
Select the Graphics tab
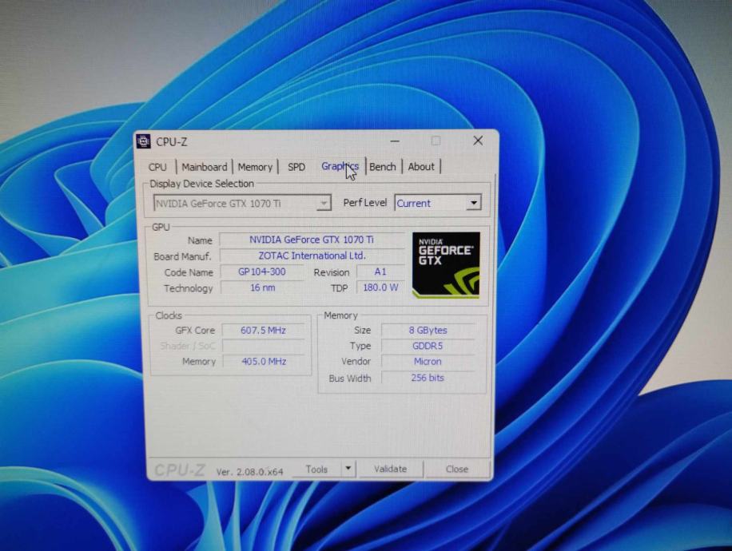point(340,166)
